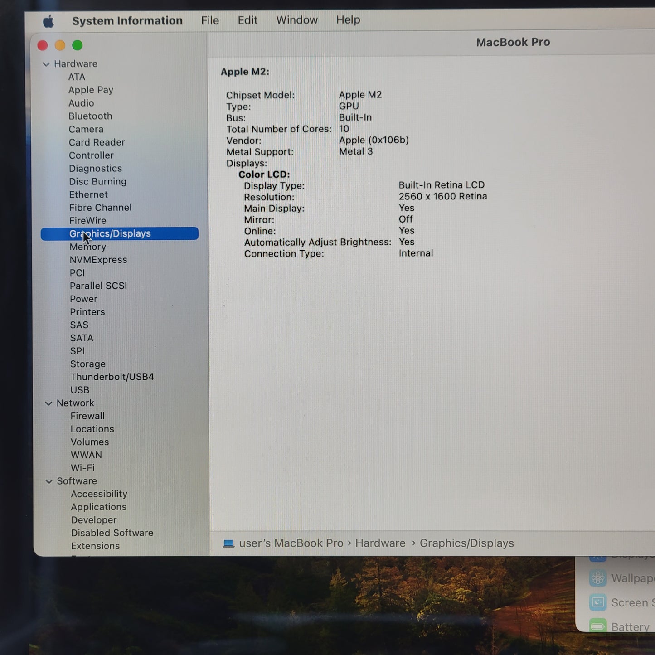Collapse the Network section
655x655 pixels.
(49, 403)
